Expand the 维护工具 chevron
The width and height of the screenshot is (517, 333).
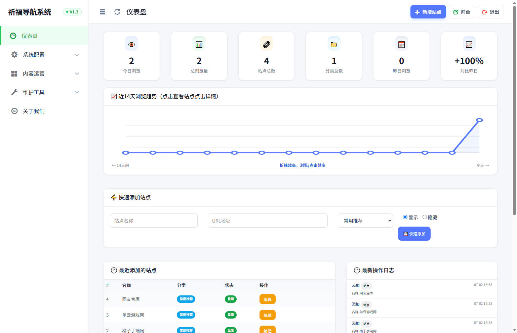click(x=77, y=92)
